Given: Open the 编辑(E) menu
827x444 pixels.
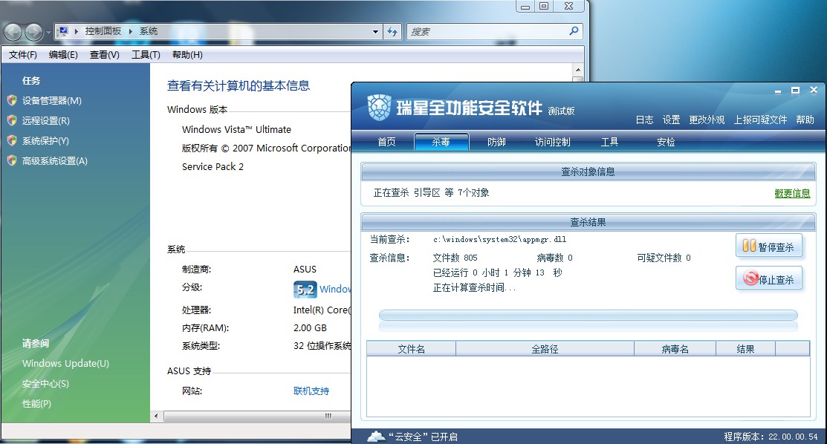Looking at the screenshot, I should tap(63, 55).
